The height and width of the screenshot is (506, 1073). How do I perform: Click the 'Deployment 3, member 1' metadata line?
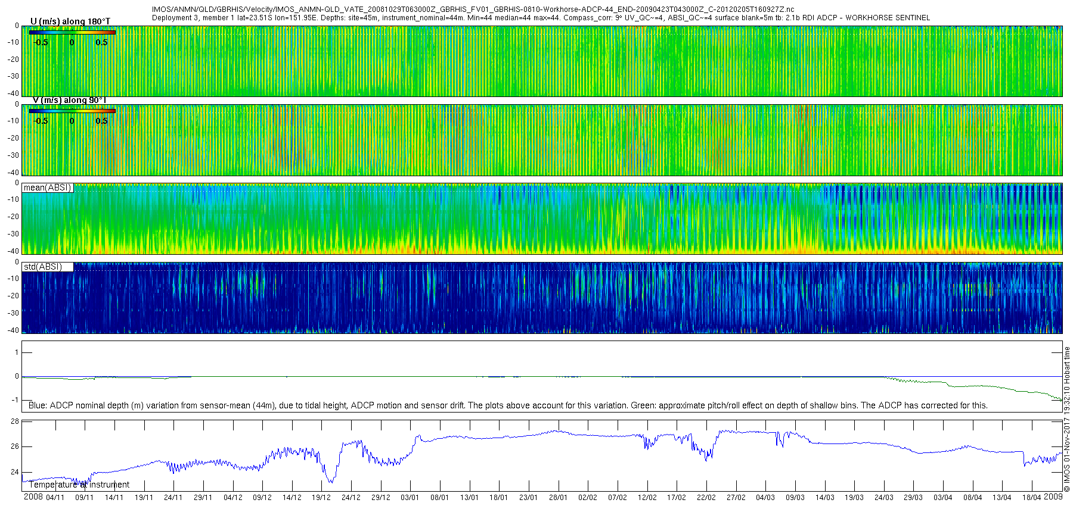(x=540, y=18)
